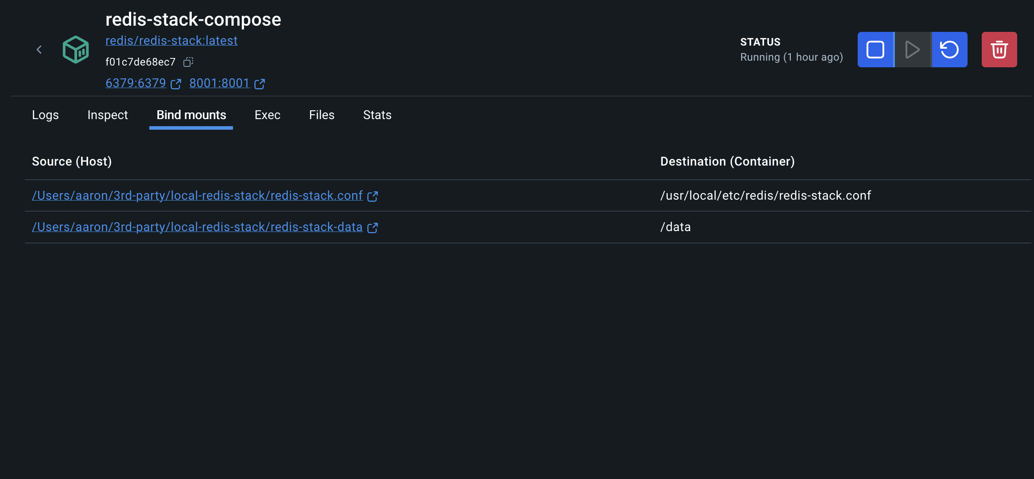Click the Running status text
1034x479 pixels.
pyautogui.click(x=791, y=57)
